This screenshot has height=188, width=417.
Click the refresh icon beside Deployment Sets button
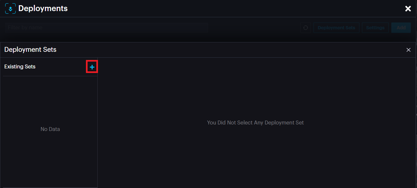(x=305, y=28)
